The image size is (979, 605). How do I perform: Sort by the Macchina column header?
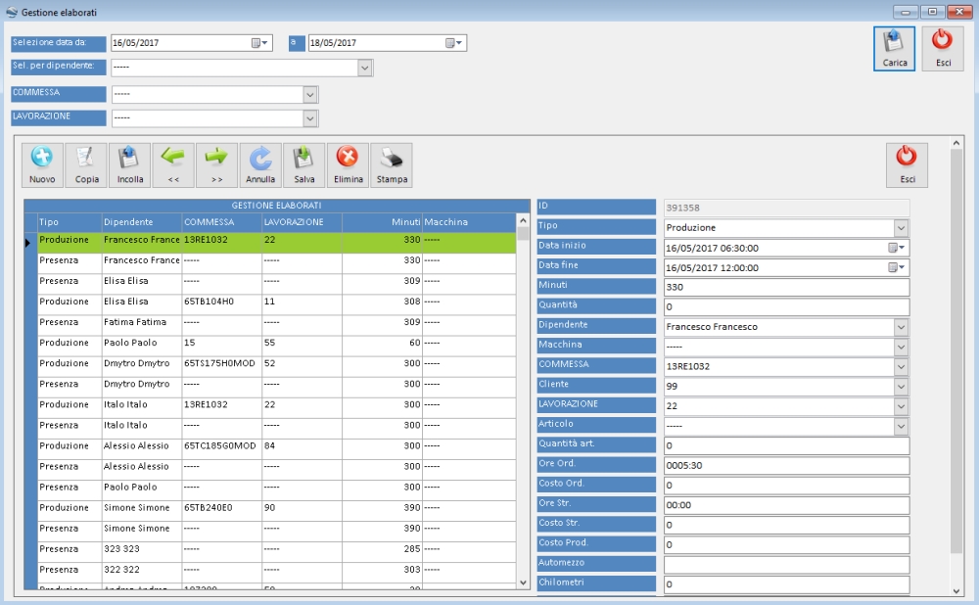click(470, 222)
